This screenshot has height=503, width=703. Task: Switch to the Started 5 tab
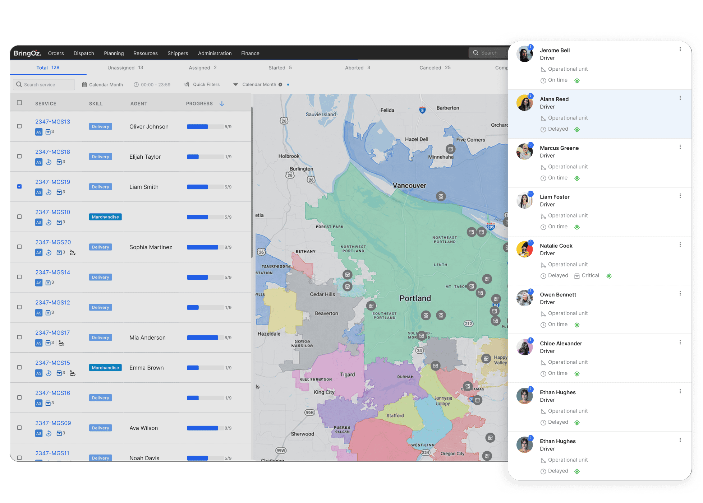point(280,67)
